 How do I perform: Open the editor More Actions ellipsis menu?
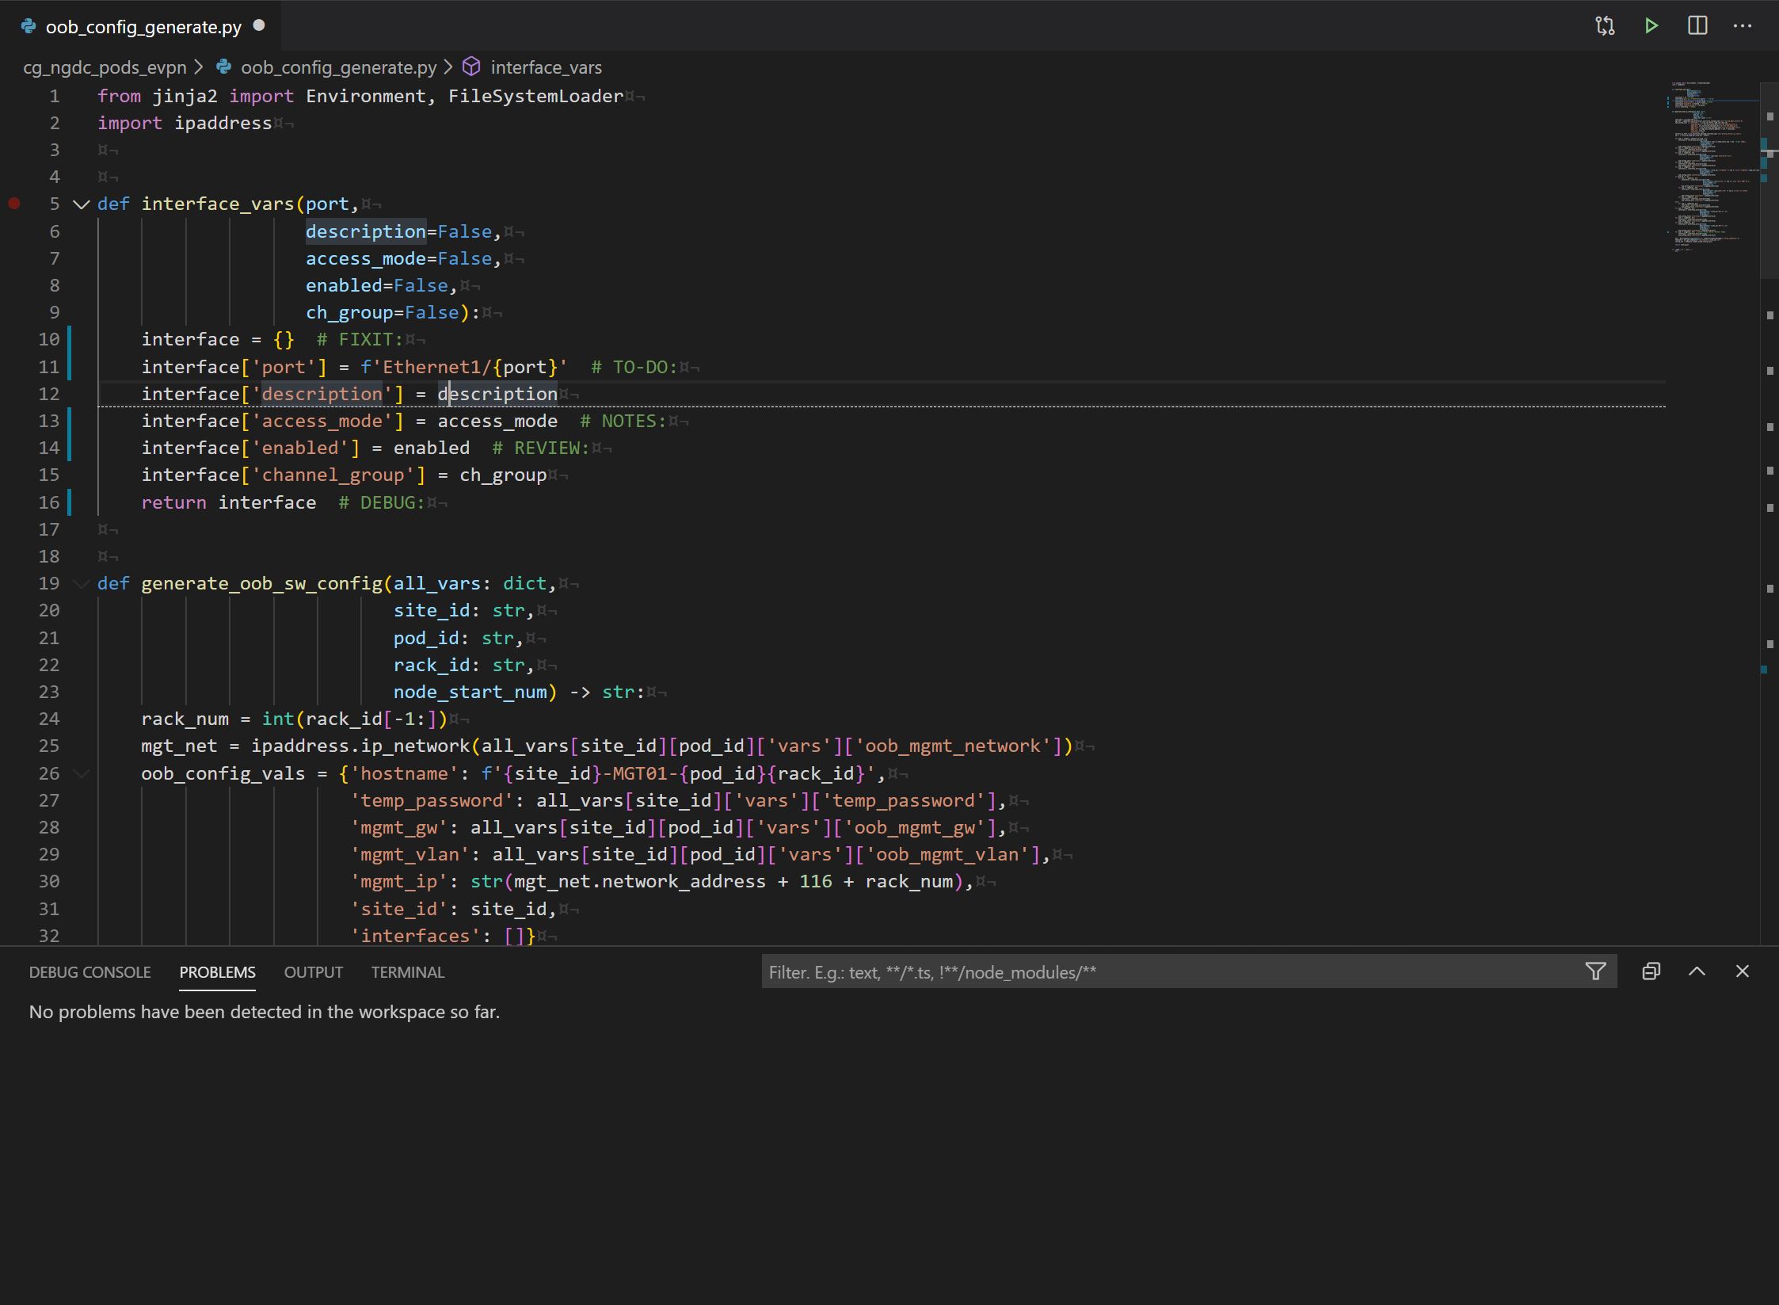[1743, 26]
